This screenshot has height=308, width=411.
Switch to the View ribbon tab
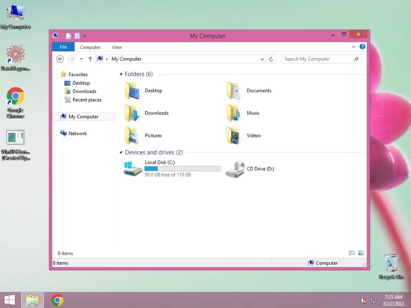tap(117, 47)
